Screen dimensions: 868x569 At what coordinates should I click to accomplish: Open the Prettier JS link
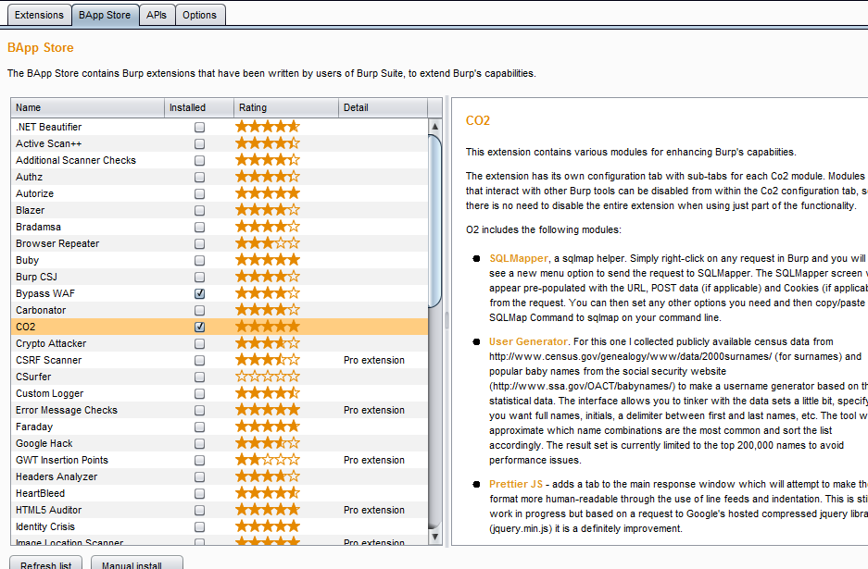click(x=516, y=484)
